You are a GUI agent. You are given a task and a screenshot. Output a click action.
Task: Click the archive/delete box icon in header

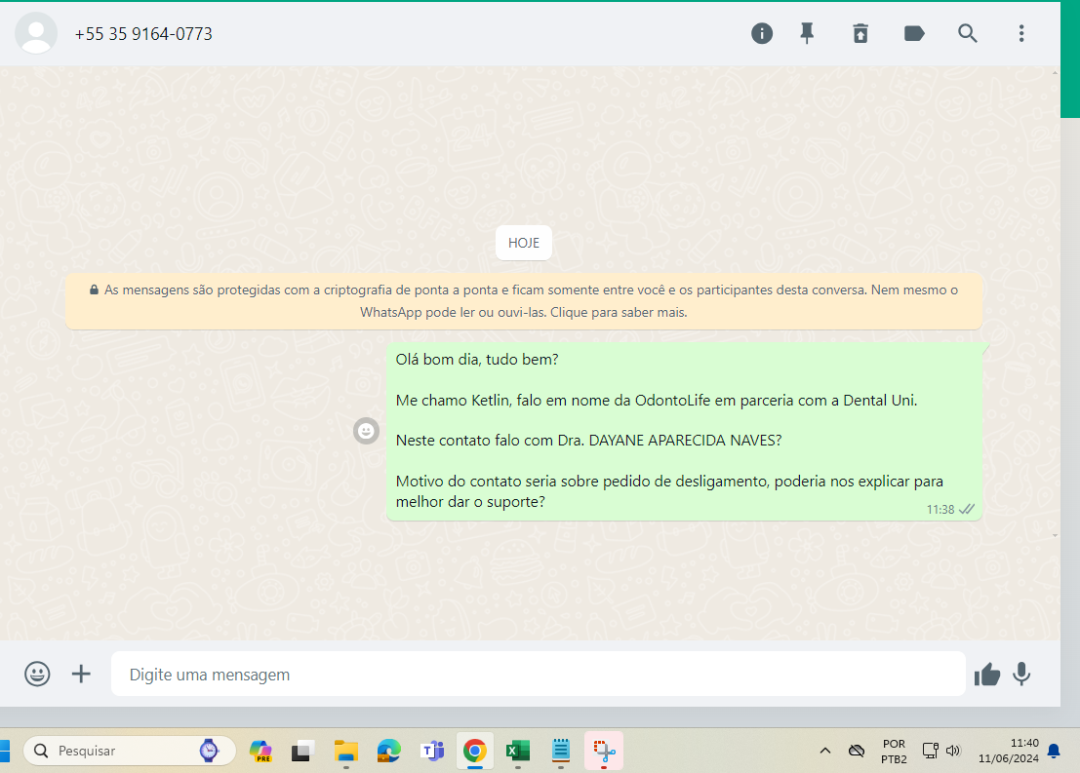860,33
